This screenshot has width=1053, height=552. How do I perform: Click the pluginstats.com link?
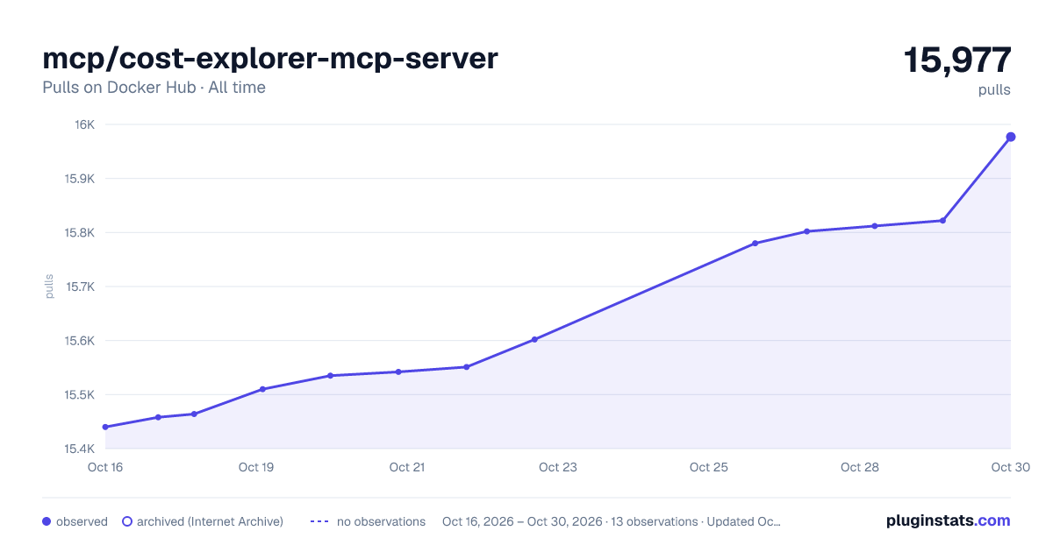point(948,520)
